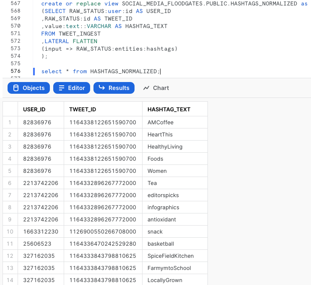The width and height of the screenshot is (311, 285).
Task: Click USER_ID 2213742206 in row 6
Action: (x=41, y=183)
